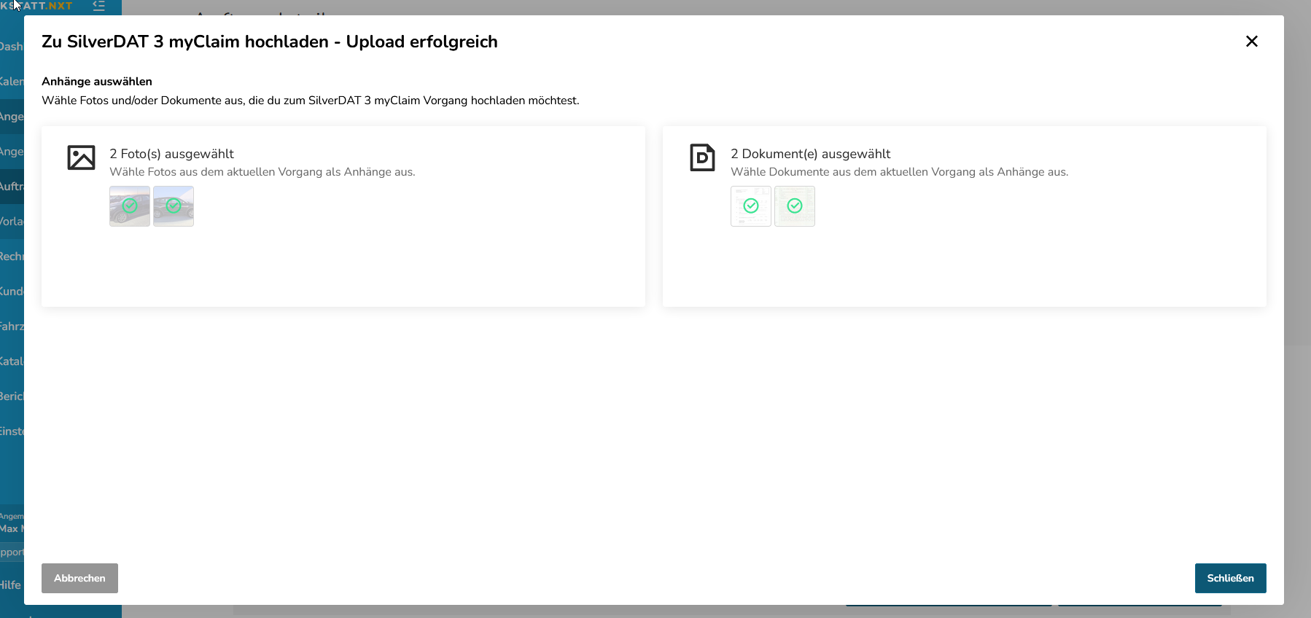The height and width of the screenshot is (618, 1311).
Task: Select the document icon in the Dokument(e) card
Action: click(x=702, y=157)
